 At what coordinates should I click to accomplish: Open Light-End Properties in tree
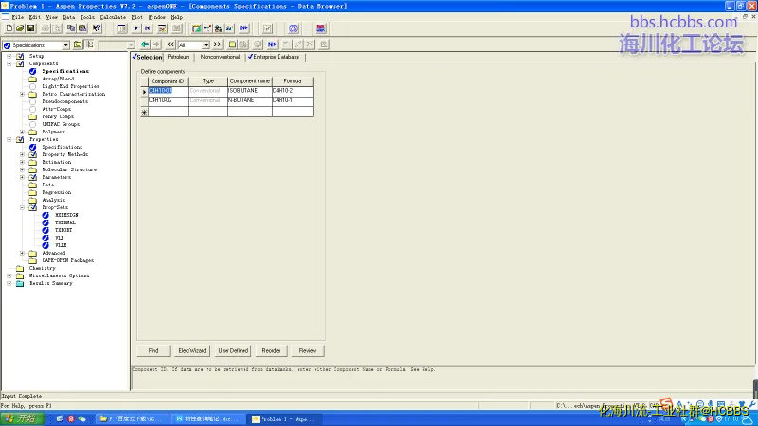70,86
